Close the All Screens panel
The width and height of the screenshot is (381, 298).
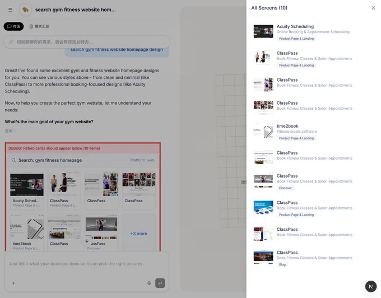click(373, 8)
